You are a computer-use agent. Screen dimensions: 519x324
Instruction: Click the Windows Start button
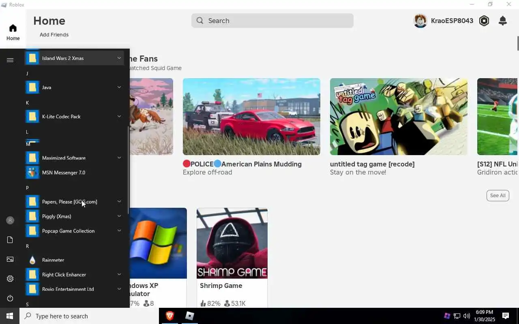(x=10, y=316)
